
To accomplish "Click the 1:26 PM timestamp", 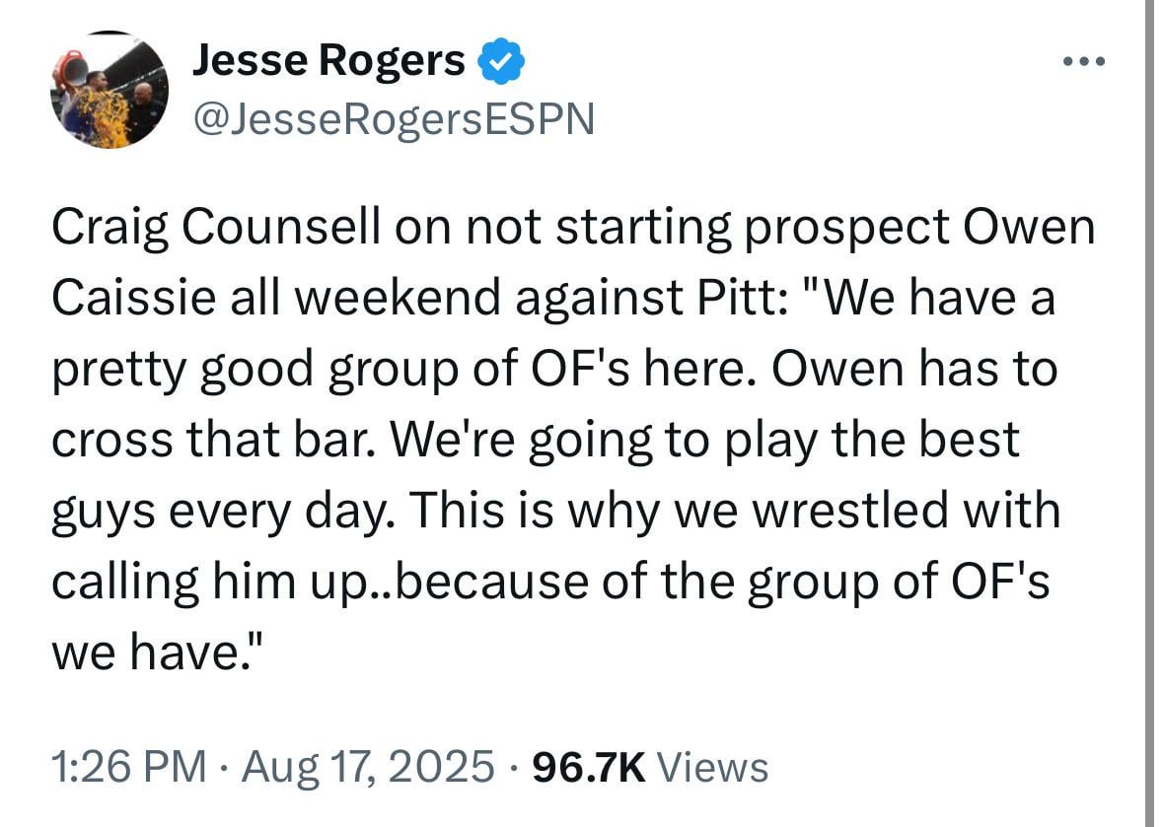I will pos(128,766).
